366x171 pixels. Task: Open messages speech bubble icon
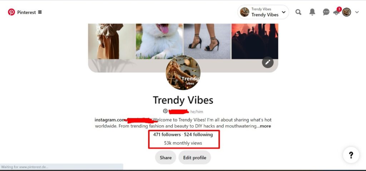click(326, 12)
